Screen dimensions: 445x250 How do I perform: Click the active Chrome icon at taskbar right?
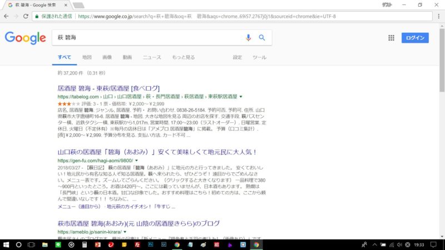pos(256,244)
